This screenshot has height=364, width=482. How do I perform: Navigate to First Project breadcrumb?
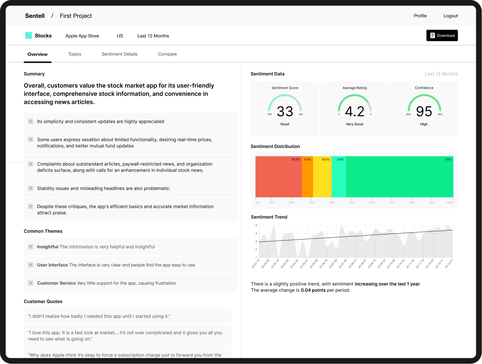(76, 16)
